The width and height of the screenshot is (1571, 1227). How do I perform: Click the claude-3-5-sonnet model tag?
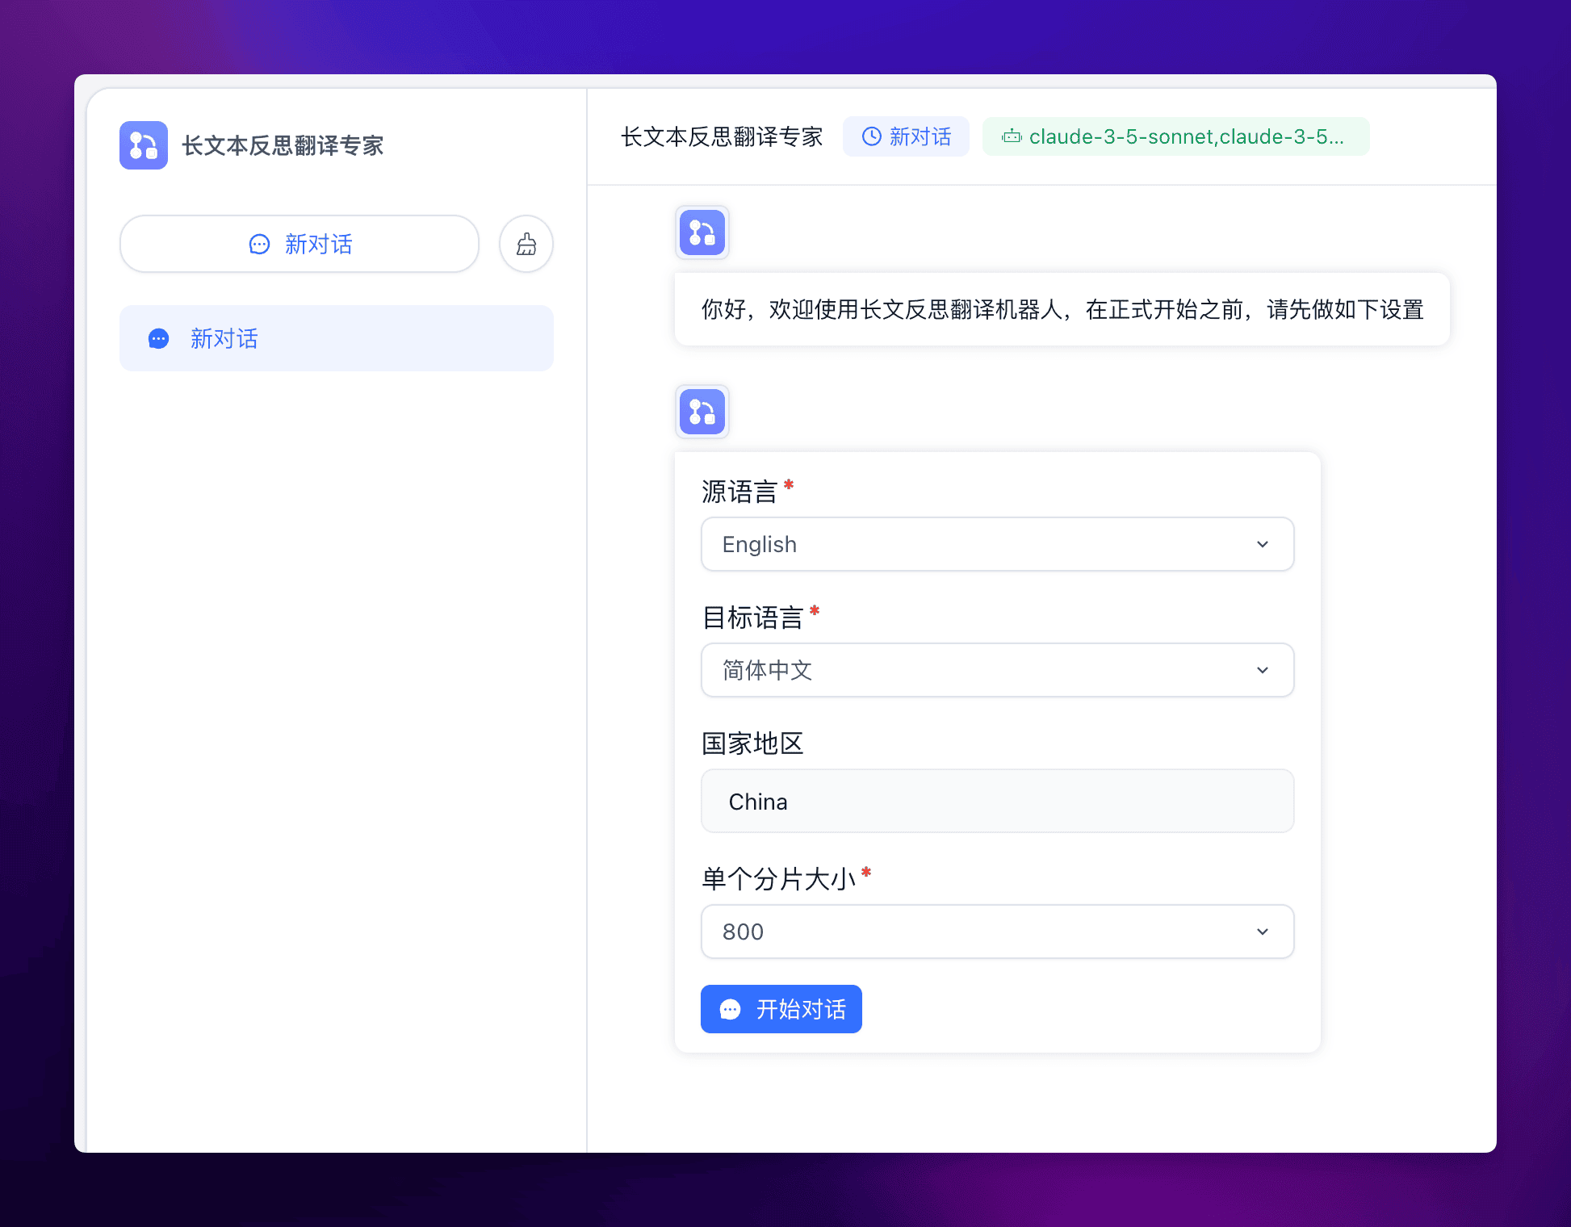click(x=1185, y=136)
